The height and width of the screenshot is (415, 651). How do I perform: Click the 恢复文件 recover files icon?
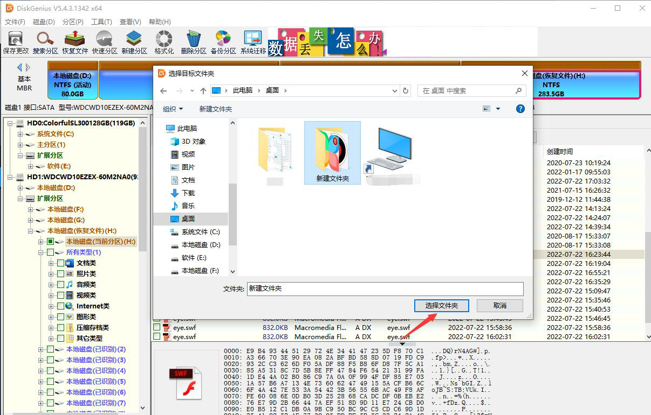(75, 42)
